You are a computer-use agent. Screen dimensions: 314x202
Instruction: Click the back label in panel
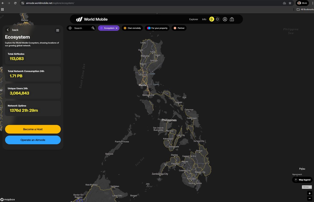(x=15, y=30)
